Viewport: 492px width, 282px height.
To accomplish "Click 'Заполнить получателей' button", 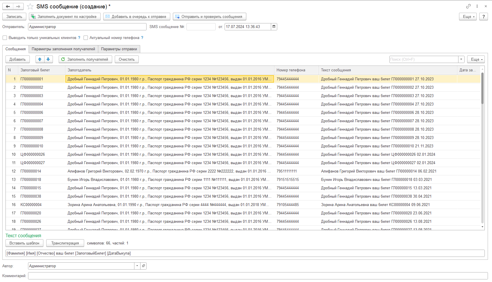I will (85, 59).
